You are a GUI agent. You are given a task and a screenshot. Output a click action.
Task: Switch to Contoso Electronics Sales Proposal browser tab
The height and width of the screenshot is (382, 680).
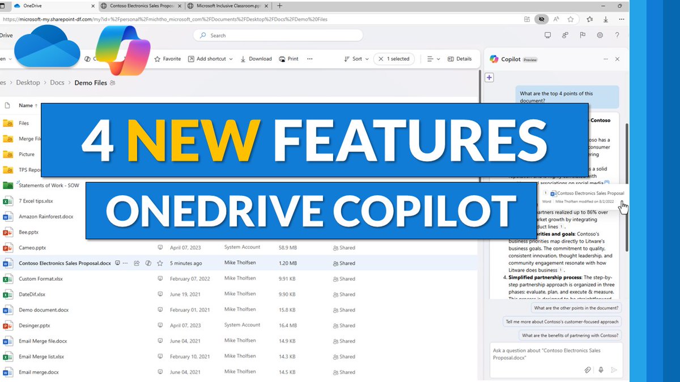click(141, 6)
